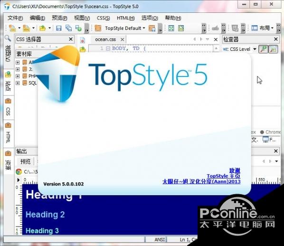Screen dimensions: 284x246
Task: Click the layout window icon beside 布局
Action: pos(255,28)
